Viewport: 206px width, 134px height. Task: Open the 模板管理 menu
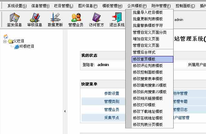coord(112,6)
